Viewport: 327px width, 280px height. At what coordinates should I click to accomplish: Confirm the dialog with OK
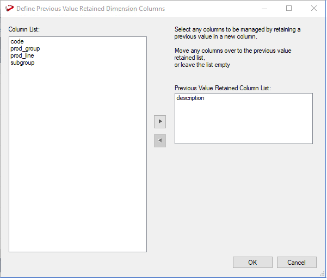(x=252, y=263)
